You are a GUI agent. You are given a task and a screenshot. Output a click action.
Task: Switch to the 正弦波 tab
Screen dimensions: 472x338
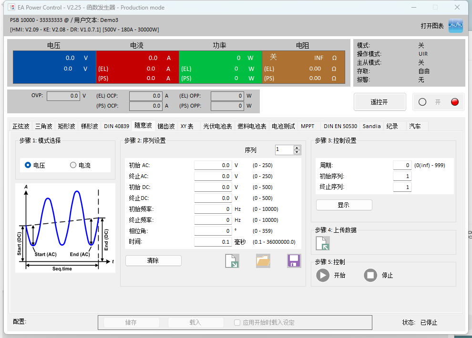21,126
